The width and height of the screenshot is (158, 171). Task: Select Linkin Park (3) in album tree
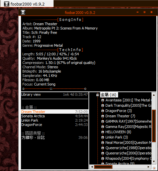(116, 137)
